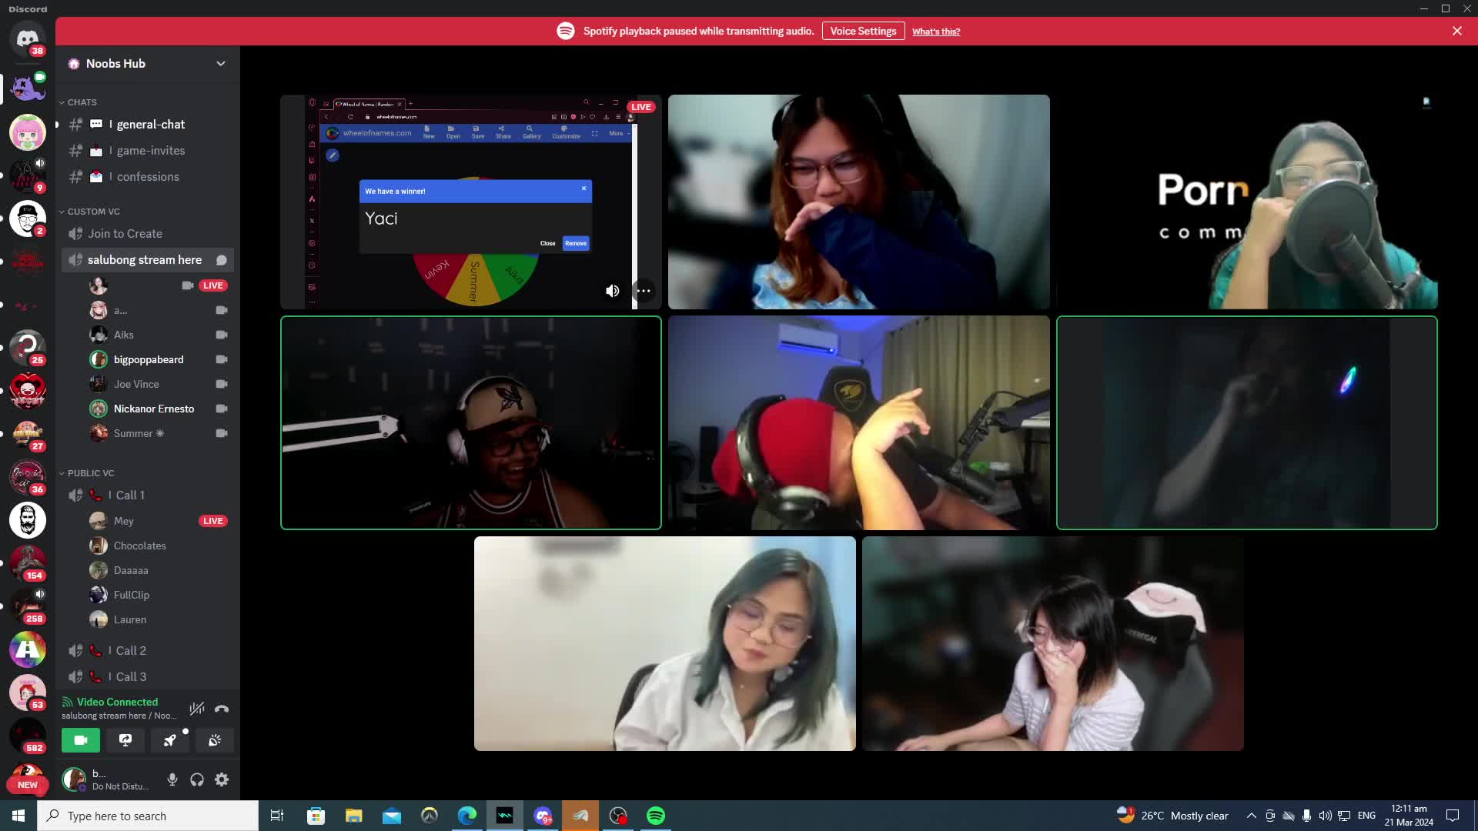Open the What's this? link

click(936, 32)
